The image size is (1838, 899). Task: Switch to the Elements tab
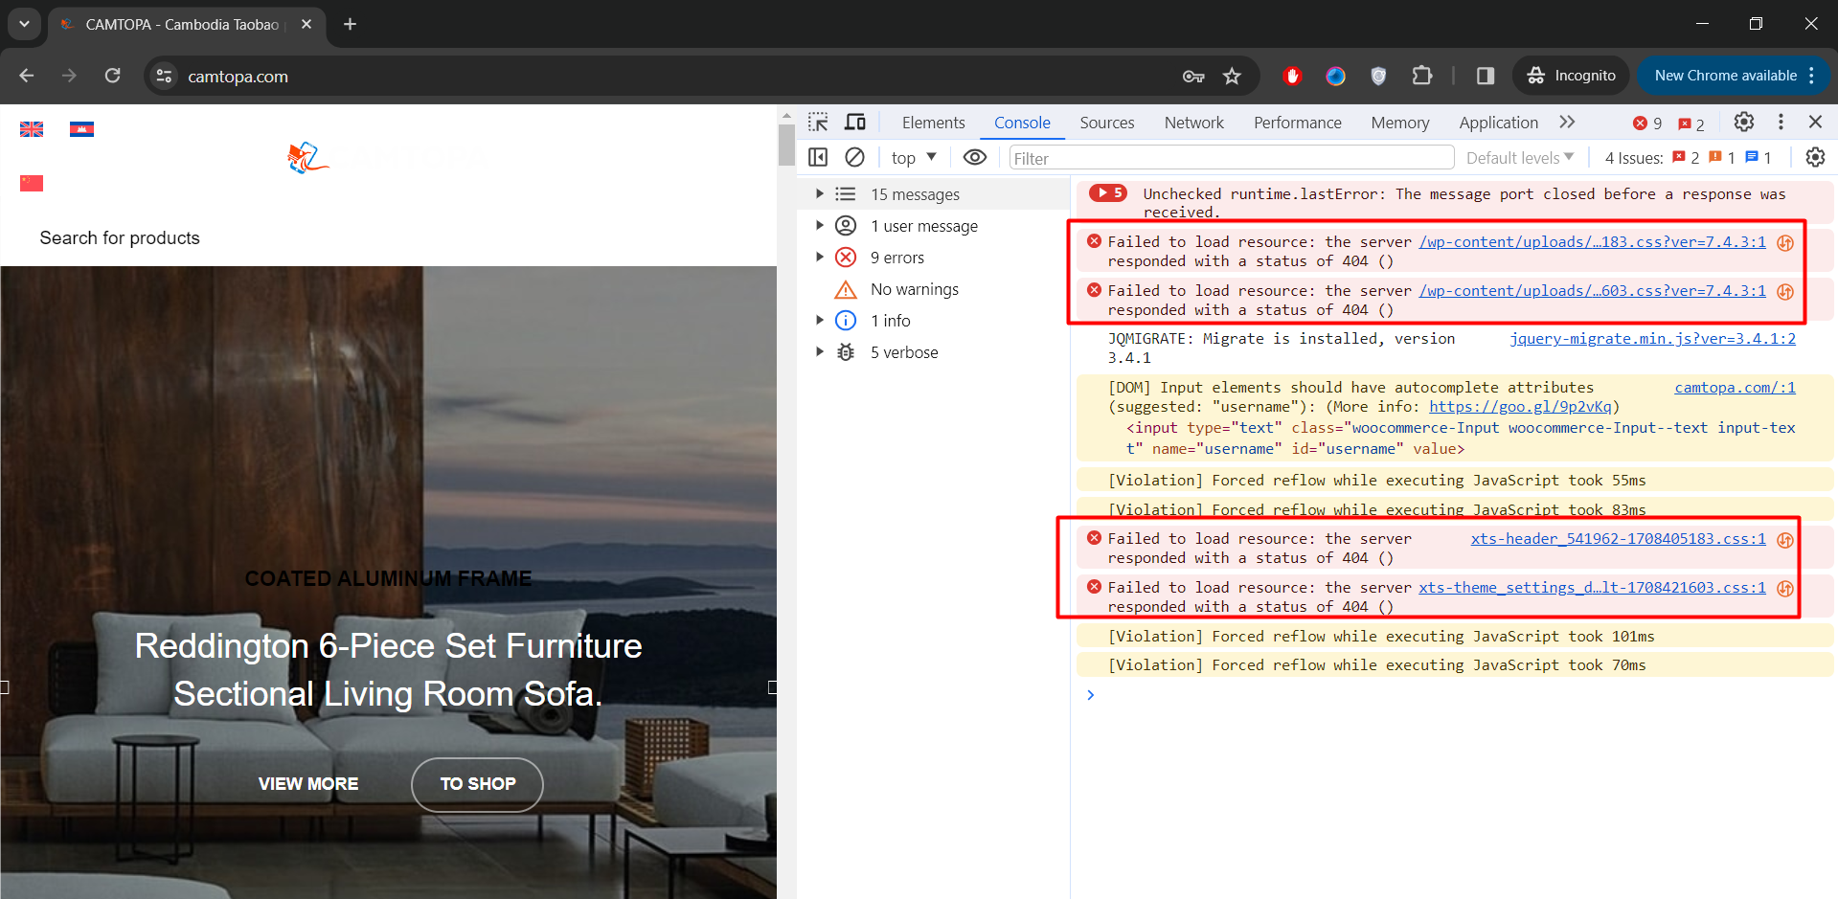[x=933, y=123]
